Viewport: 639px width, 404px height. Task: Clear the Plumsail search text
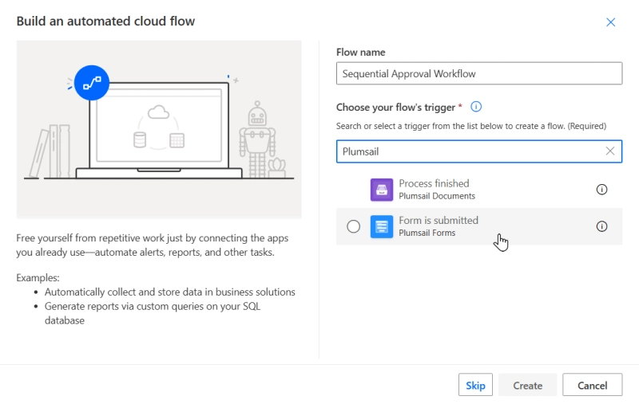(x=610, y=151)
